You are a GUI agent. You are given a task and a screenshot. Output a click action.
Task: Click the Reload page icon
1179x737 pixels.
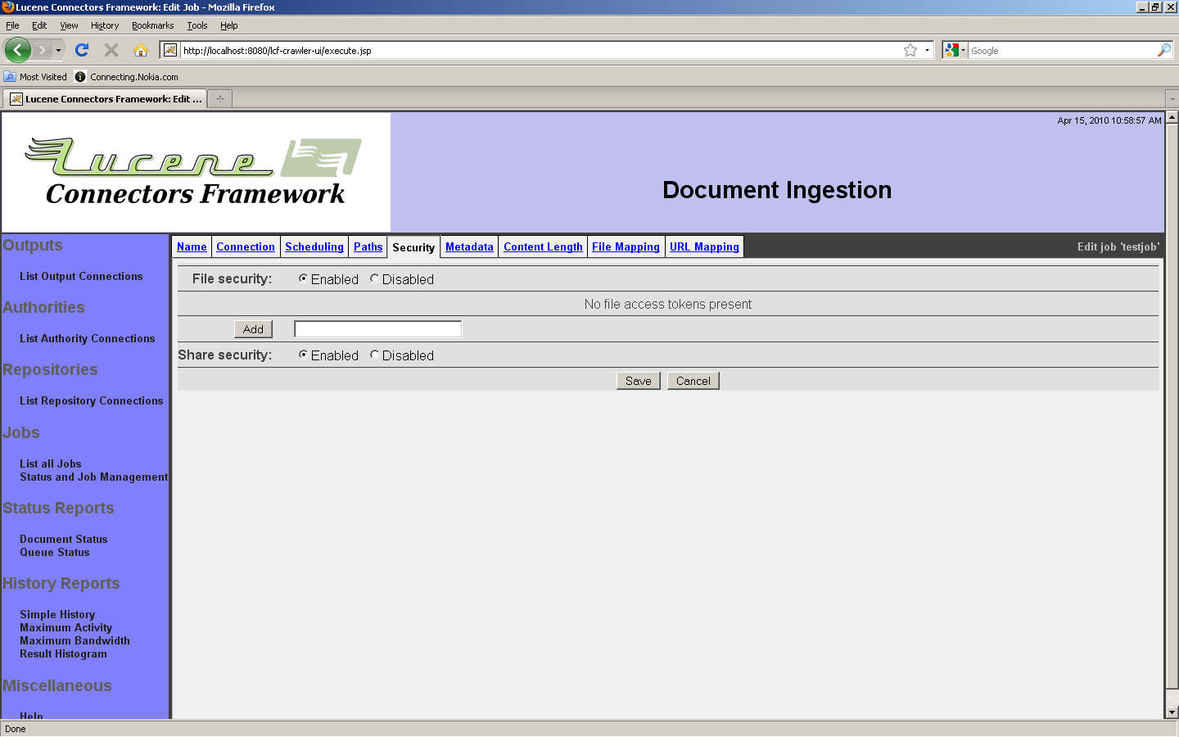coord(82,50)
